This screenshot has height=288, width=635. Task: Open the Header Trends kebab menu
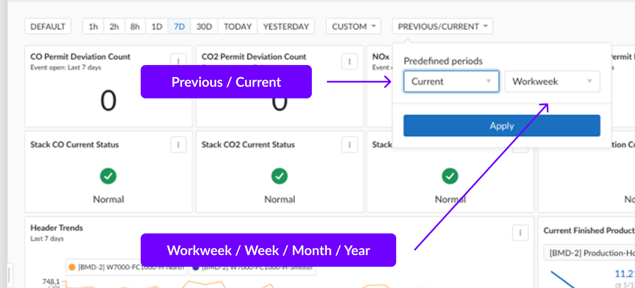coord(520,233)
